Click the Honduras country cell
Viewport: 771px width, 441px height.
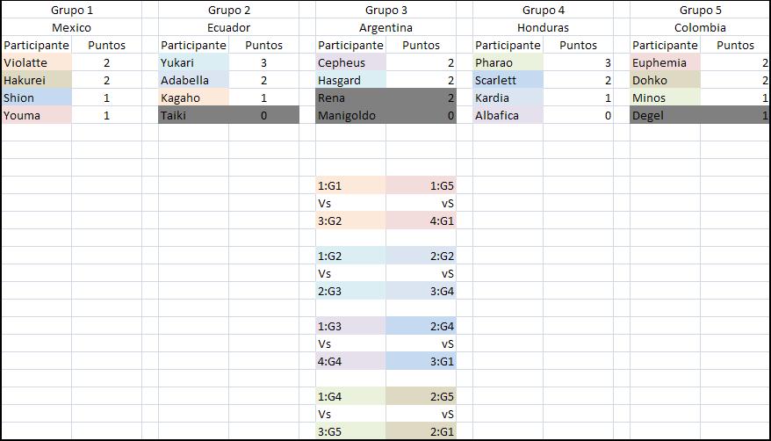543,27
